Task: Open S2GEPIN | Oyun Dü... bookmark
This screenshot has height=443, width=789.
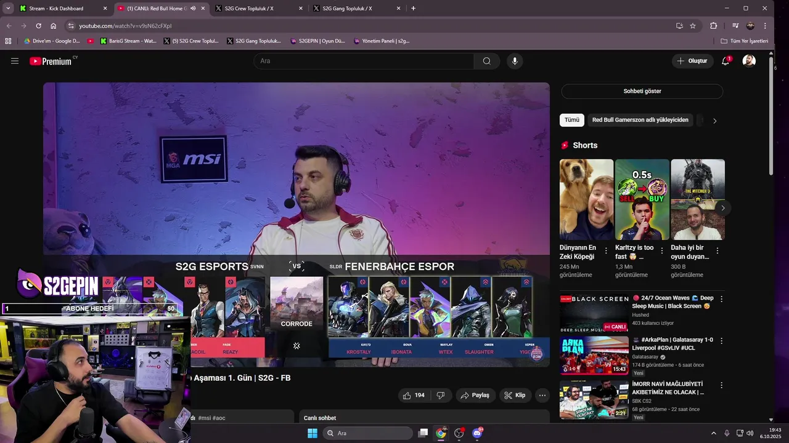Action: 317,41
